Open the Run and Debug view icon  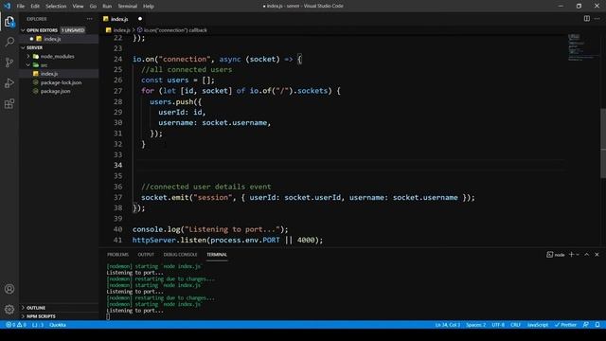click(x=9, y=83)
